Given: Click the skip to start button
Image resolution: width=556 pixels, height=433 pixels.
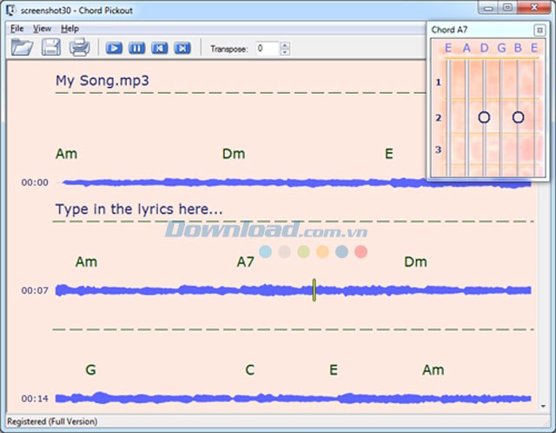Looking at the screenshot, I should (x=159, y=48).
